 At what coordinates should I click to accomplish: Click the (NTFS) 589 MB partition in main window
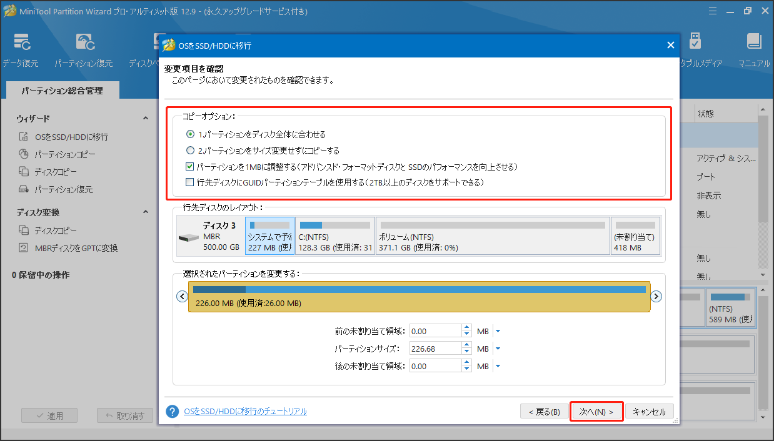click(x=731, y=307)
